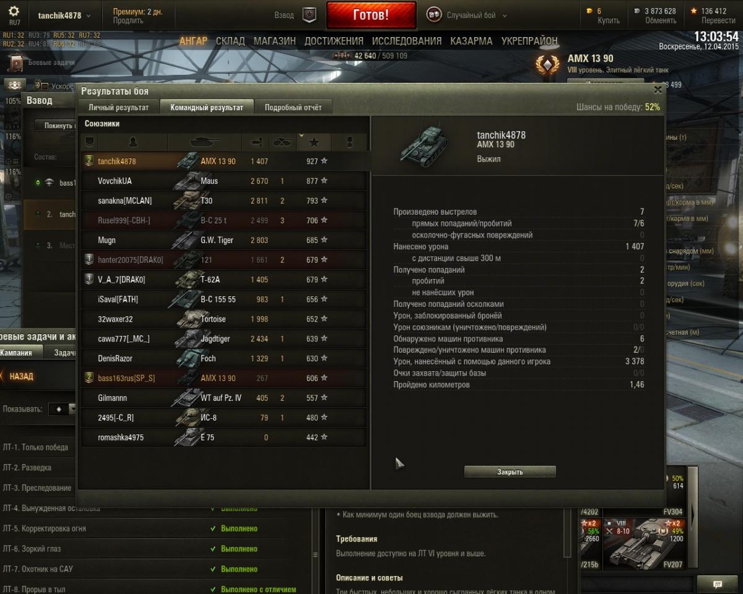Sort allies by experience star column

(x=314, y=142)
